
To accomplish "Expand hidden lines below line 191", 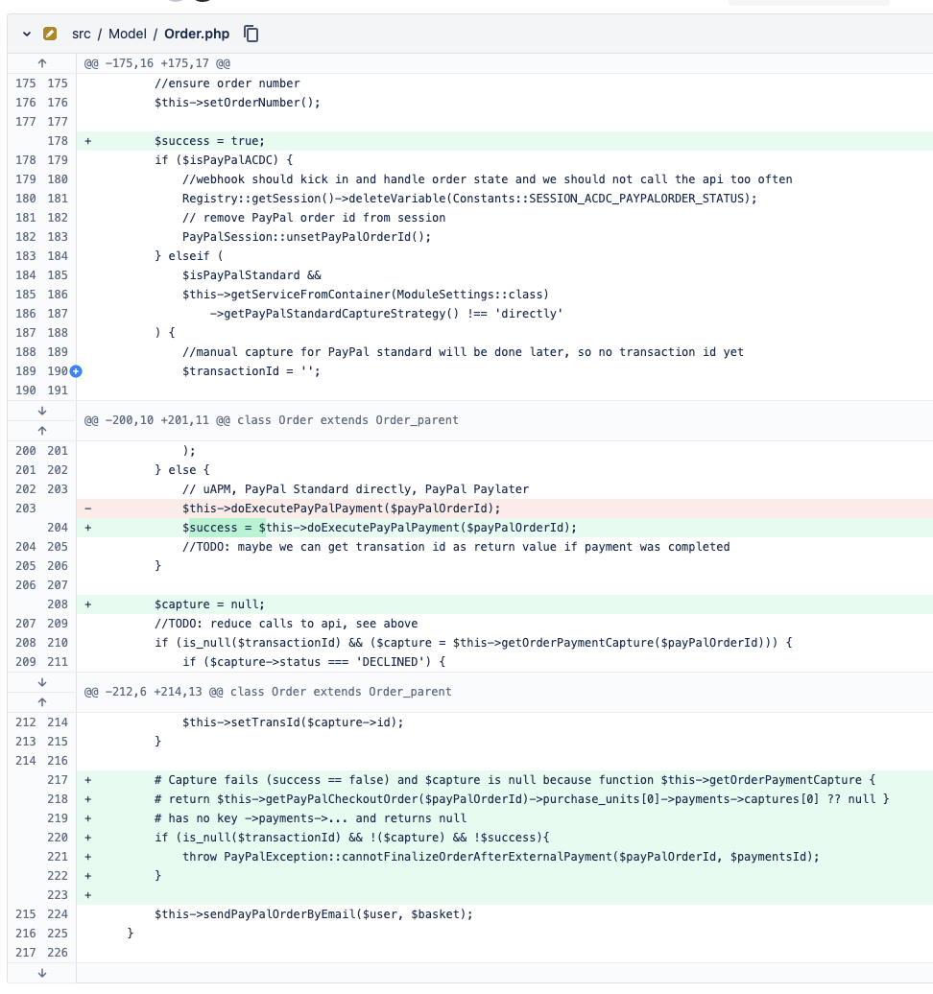I will pos(41,410).
